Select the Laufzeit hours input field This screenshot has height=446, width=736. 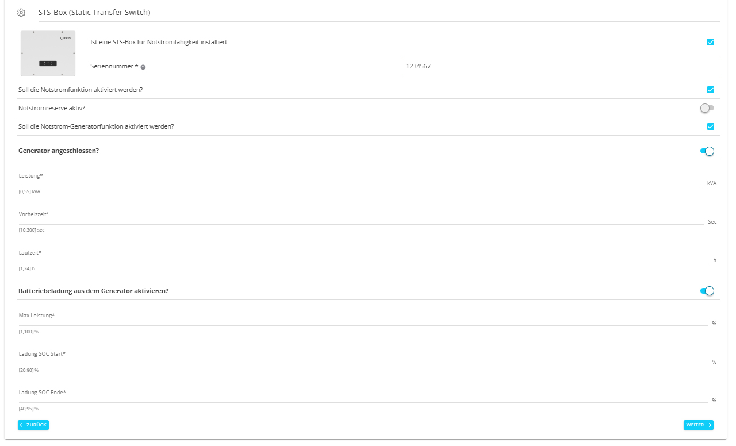pyautogui.click(x=356, y=257)
